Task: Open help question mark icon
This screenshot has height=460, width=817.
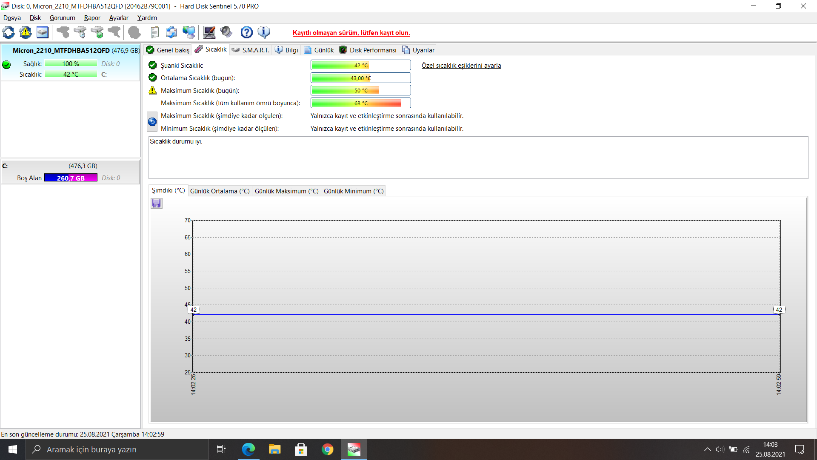Action: pyautogui.click(x=247, y=32)
